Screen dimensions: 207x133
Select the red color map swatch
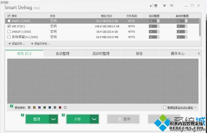point(60,108)
